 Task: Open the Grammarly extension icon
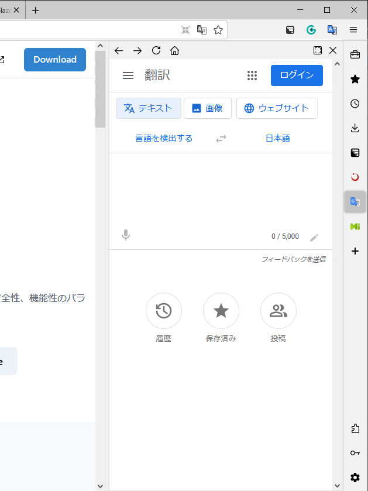coord(311,30)
